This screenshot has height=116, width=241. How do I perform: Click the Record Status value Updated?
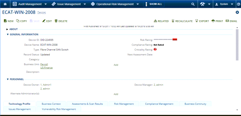pyautogui.click(x=45, y=55)
